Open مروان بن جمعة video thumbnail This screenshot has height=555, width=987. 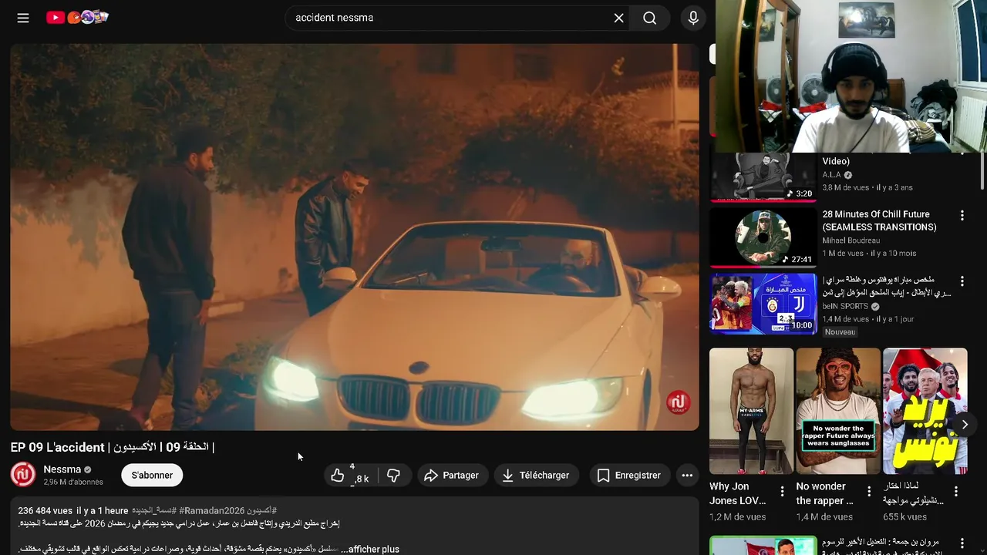point(763,546)
